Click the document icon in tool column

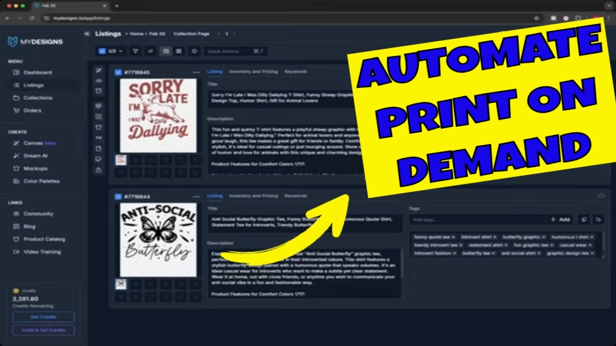[99, 148]
